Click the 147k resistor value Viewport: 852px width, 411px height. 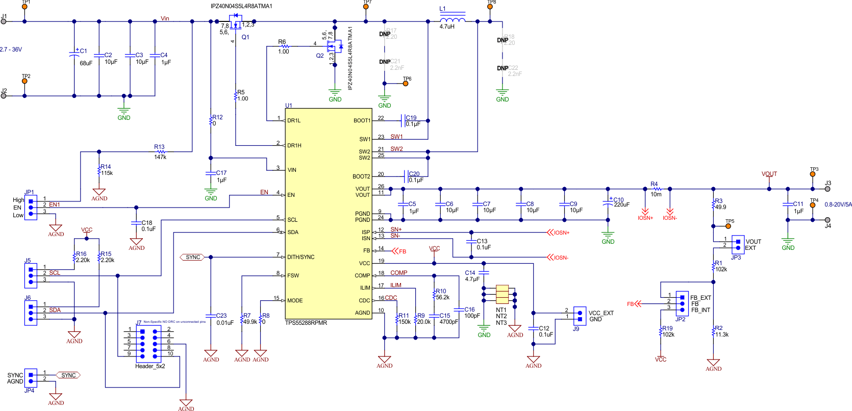point(160,157)
